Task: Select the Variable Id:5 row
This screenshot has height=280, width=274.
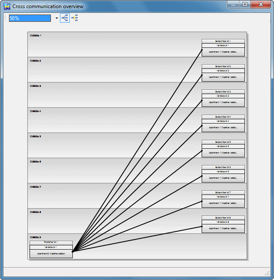Action: click(223, 146)
